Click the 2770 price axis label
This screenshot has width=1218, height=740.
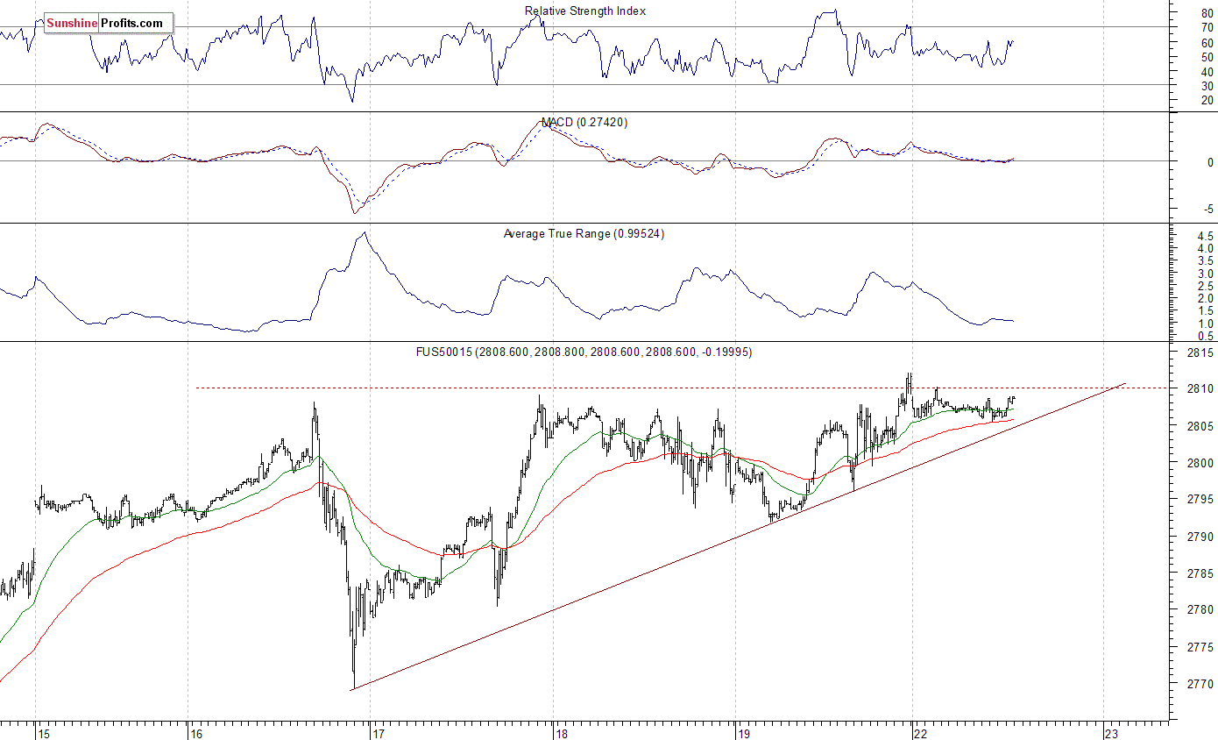tap(1202, 683)
